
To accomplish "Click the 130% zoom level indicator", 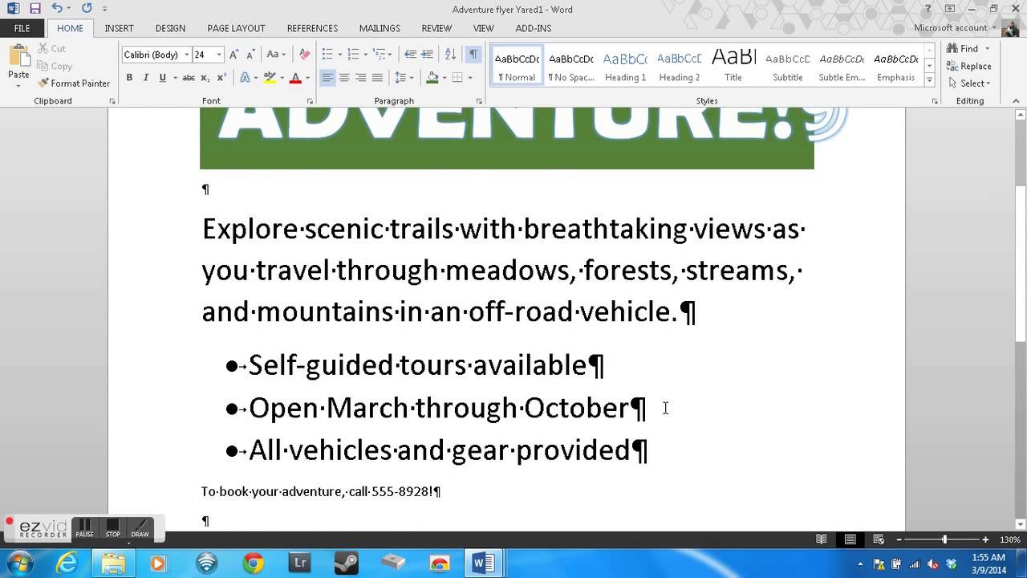I will (1009, 539).
